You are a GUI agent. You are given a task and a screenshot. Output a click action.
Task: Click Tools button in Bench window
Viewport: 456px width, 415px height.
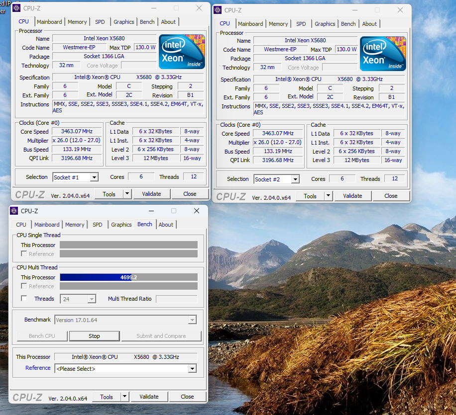tap(107, 397)
